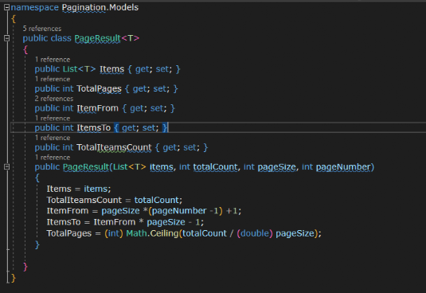
Task: Click the (double) cast keyword
Action: (x=255, y=233)
